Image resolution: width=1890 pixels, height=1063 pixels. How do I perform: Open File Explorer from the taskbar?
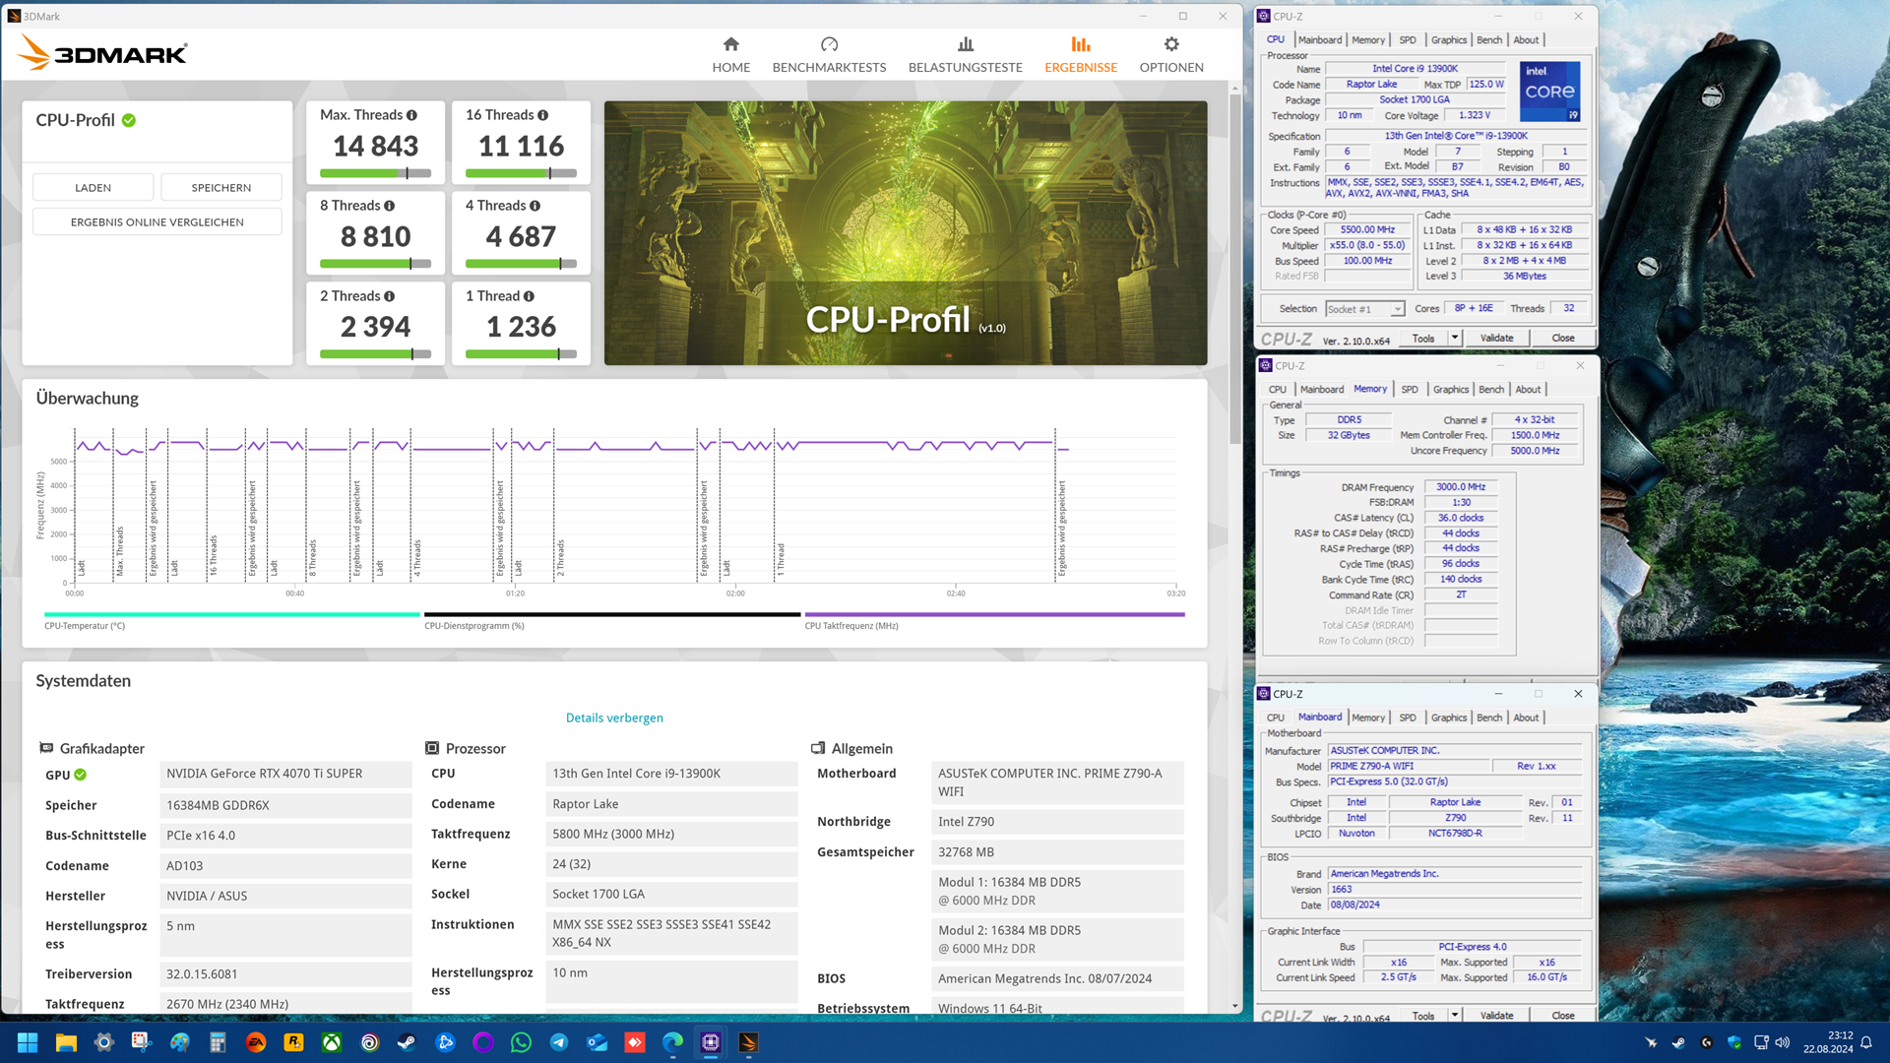(x=66, y=1042)
